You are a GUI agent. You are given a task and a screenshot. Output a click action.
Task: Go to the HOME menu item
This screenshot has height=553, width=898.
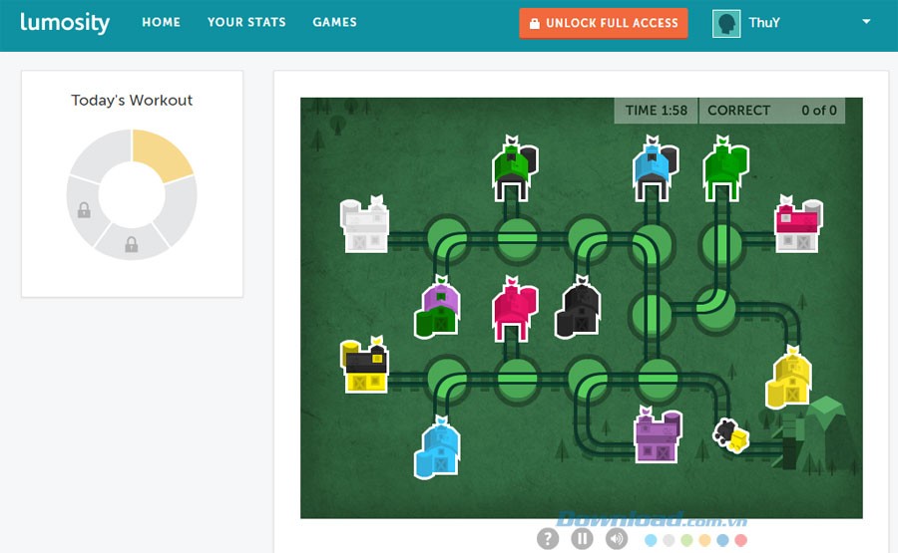click(x=161, y=22)
